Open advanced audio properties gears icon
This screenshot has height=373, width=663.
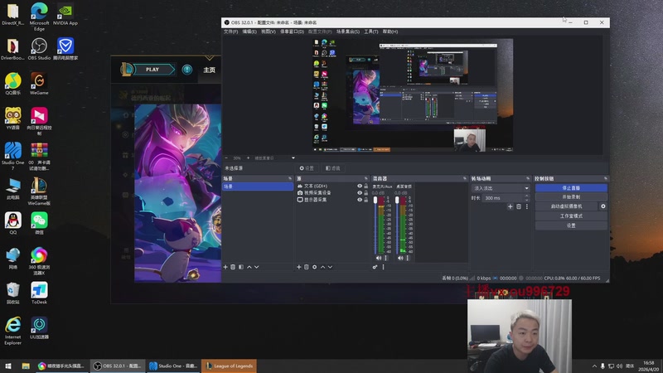coord(375,267)
